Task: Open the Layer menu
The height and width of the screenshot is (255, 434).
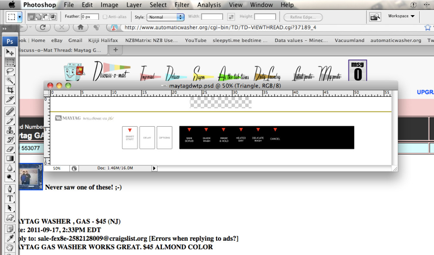Action: pyautogui.click(x=134, y=5)
